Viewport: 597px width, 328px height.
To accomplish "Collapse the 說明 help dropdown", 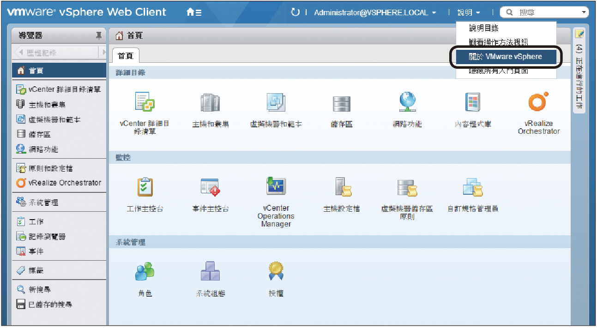I will [469, 13].
